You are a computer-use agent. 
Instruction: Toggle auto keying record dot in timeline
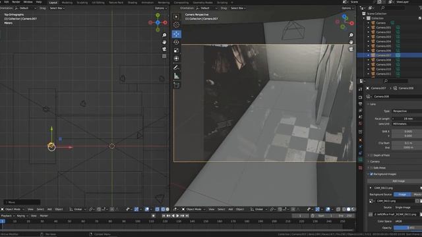(154, 216)
